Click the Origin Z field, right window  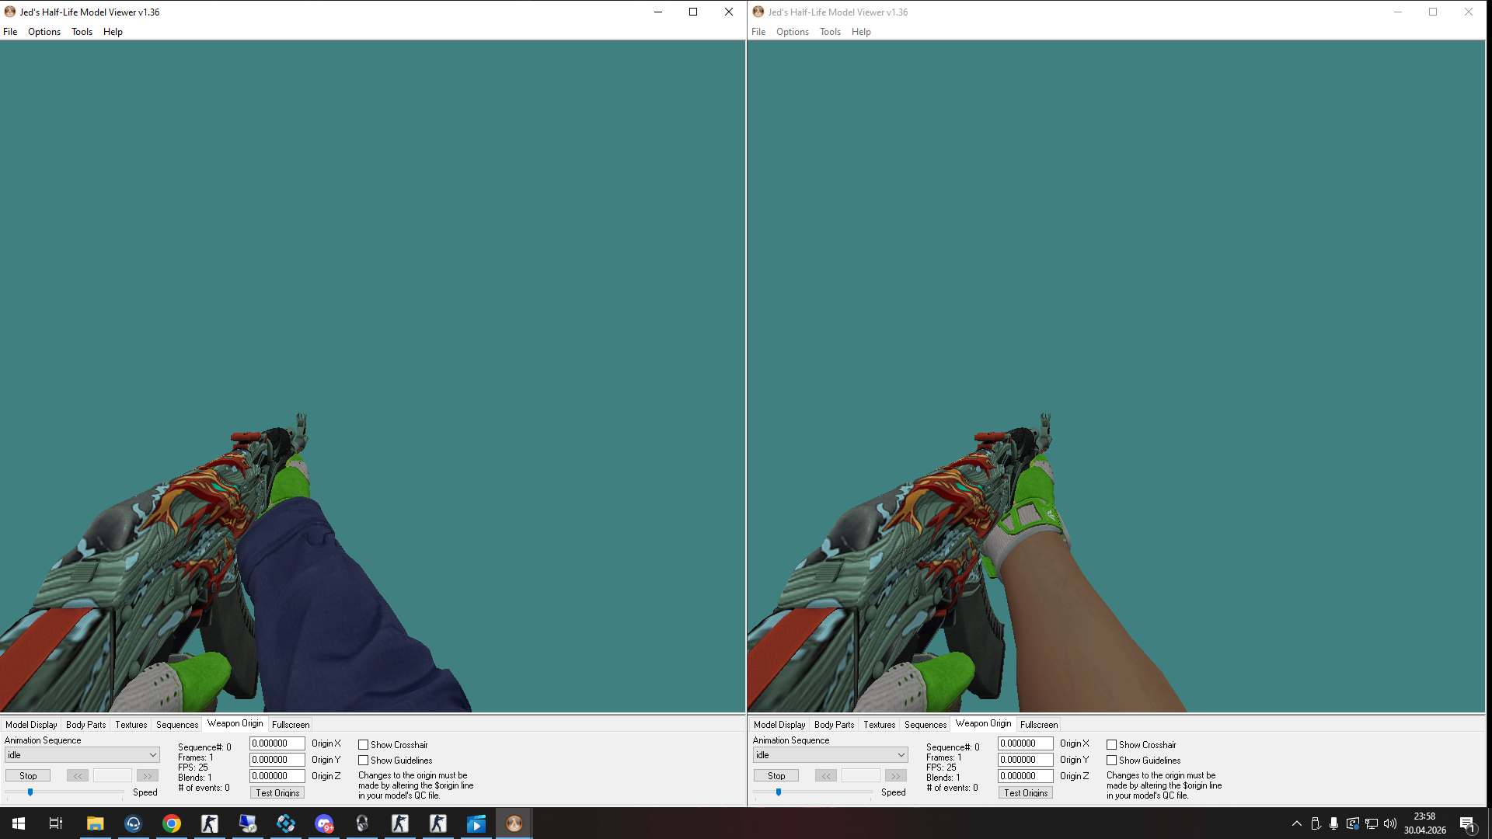tap(1026, 777)
